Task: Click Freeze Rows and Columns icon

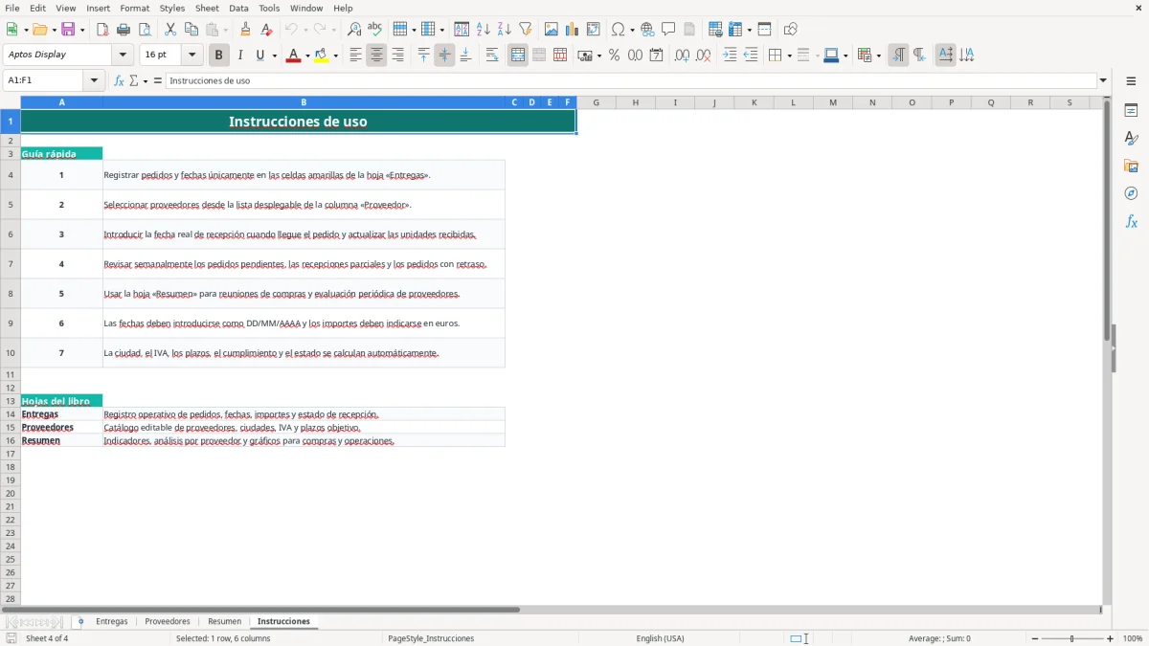Action: point(735,30)
